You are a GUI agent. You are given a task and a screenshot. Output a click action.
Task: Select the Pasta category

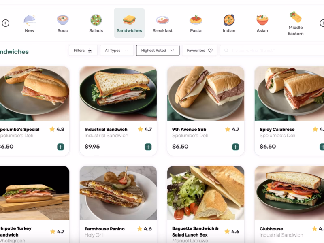[196, 23]
